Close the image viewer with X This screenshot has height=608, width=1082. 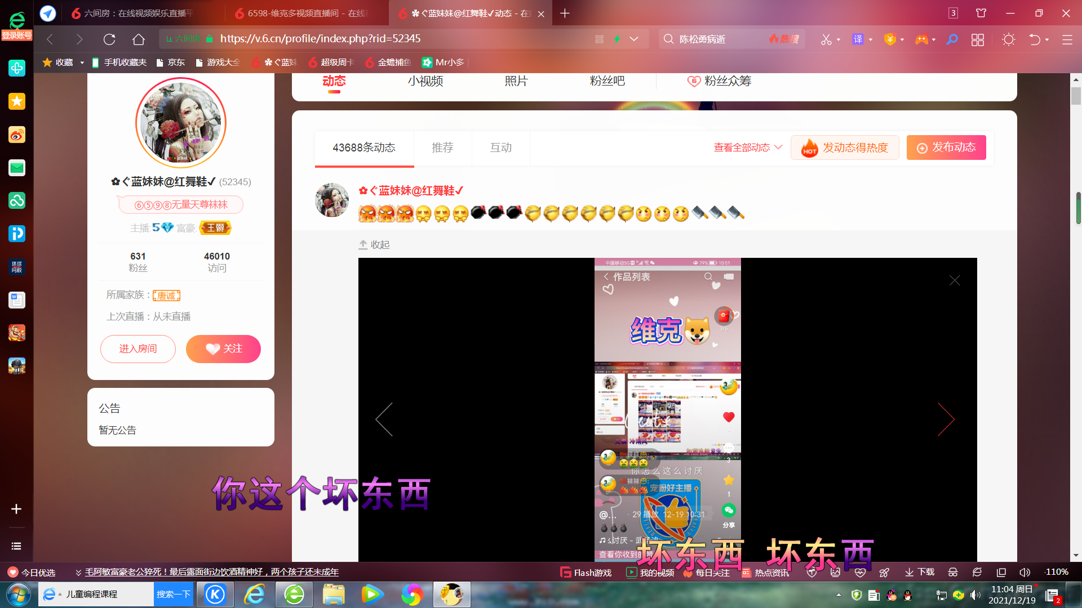click(x=955, y=280)
